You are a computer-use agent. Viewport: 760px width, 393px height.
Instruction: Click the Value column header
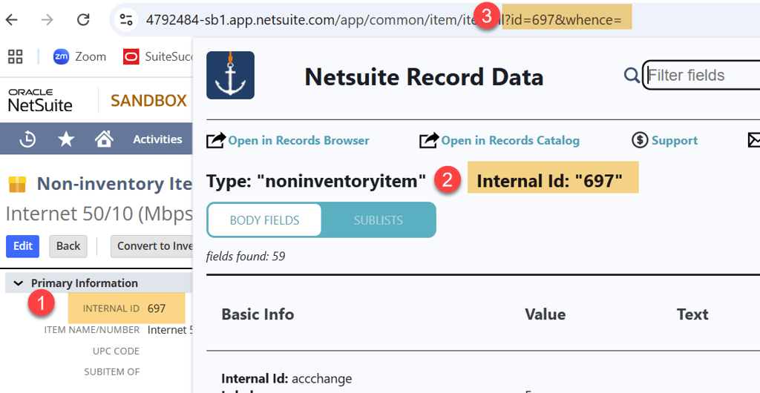coord(546,314)
